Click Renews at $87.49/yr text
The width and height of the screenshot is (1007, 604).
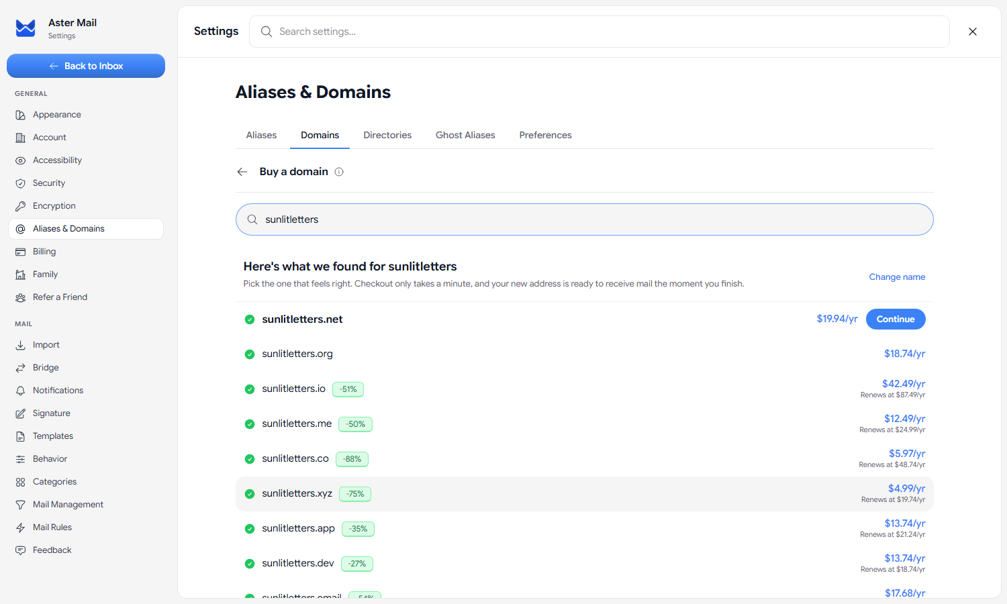coord(893,395)
